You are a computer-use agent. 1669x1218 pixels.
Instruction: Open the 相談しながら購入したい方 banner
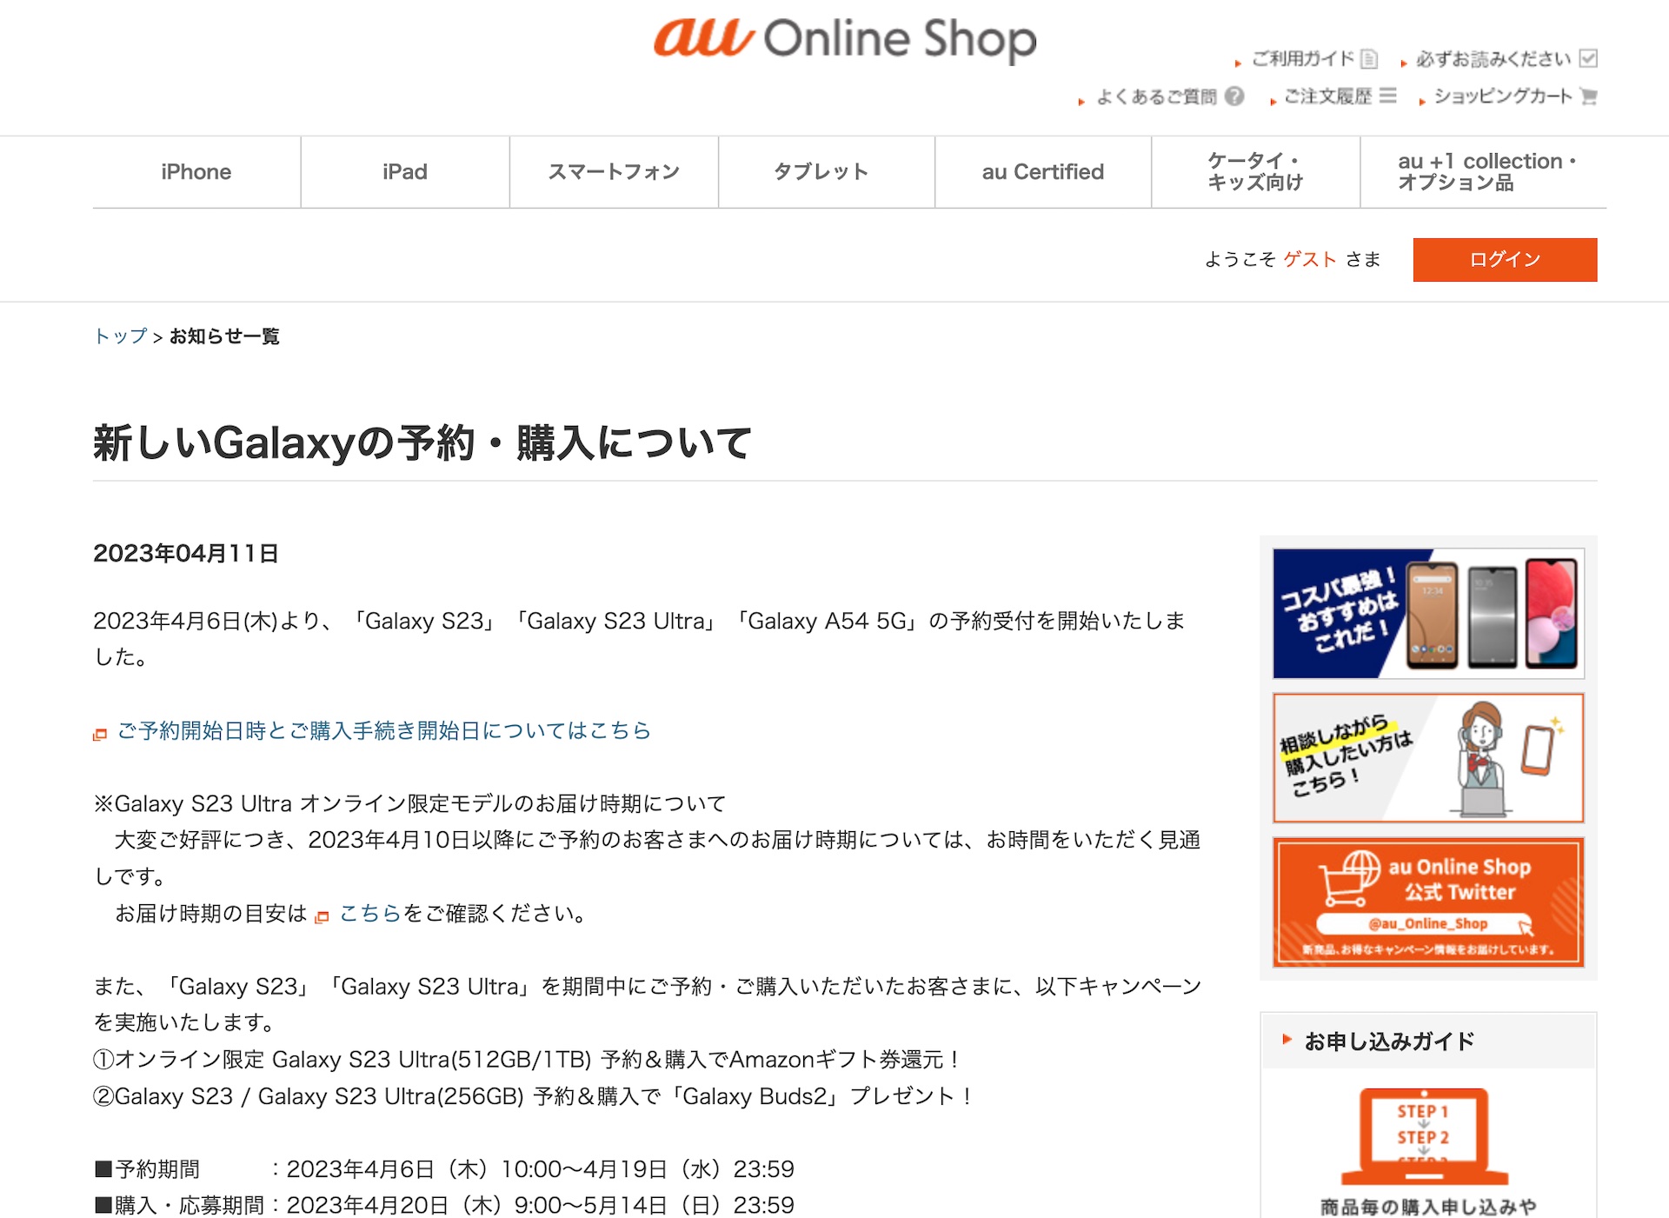pyautogui.click(x=1428, y=757)
